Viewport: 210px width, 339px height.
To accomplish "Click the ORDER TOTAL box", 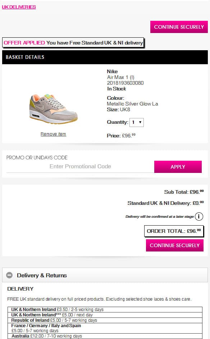I will point(174,231).
